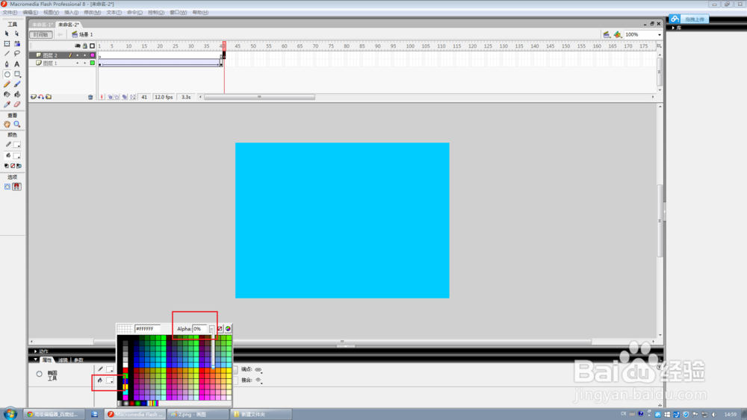The height and width of the screenshot is (420, 747).
Task: Expand the library panel on right
Action: point(673,28)
